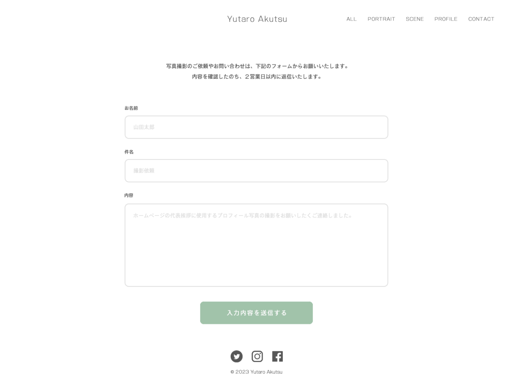Click the Yutaro Akutsu site title

click(x=257, y=19)
